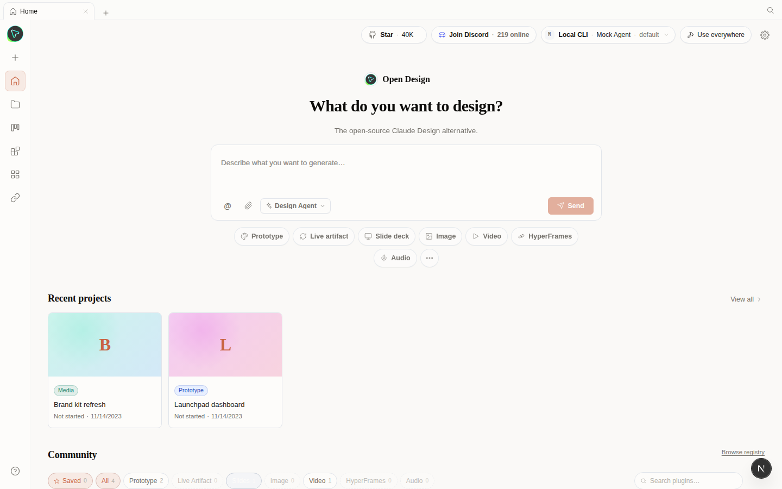This screenshot has height=489, width=782.
Task: Click the plus icon in the sidebar
Action: tap(15, 58)
